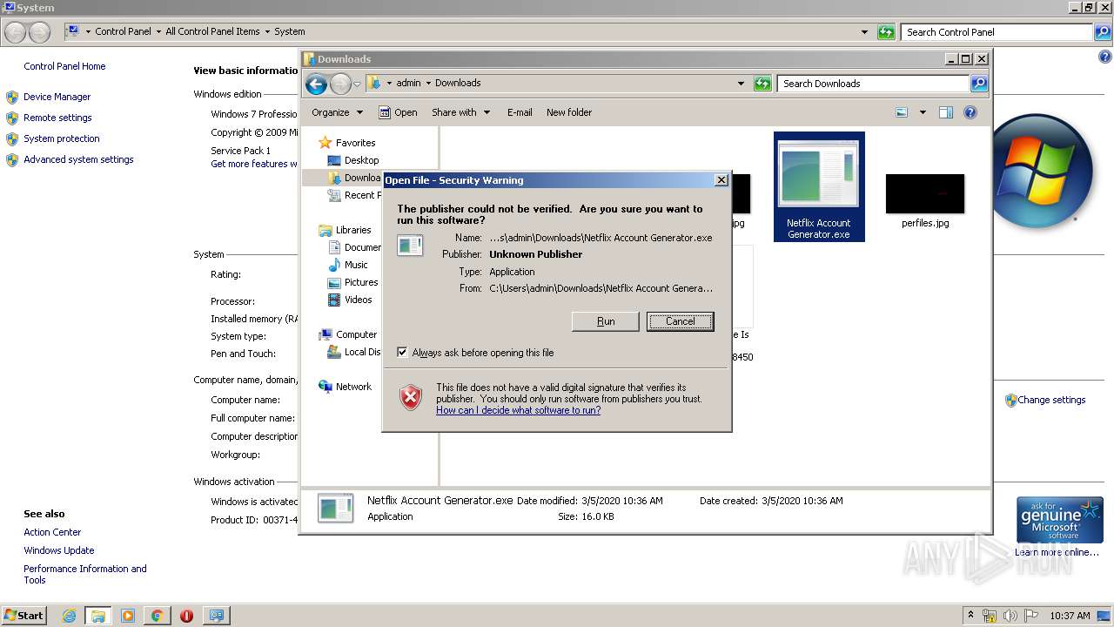1114x627 pixels.
Task: Open Device Manager from the System window
Action: tap(57, 97)
